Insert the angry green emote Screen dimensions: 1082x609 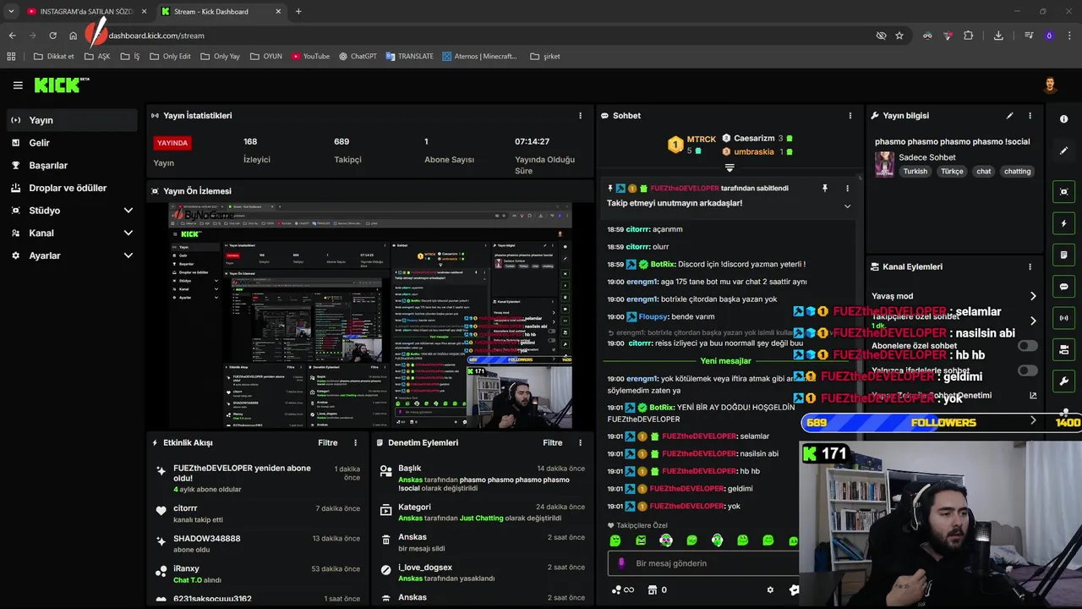(641, 540)
